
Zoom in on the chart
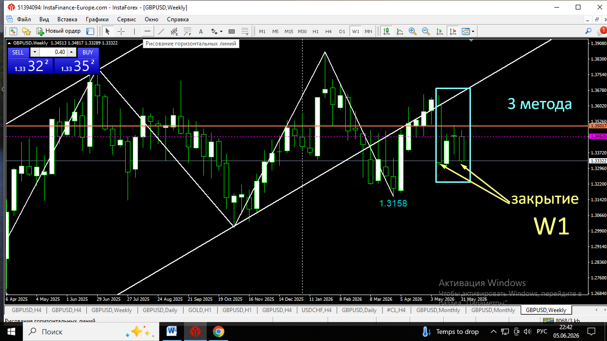coord(413,31)
